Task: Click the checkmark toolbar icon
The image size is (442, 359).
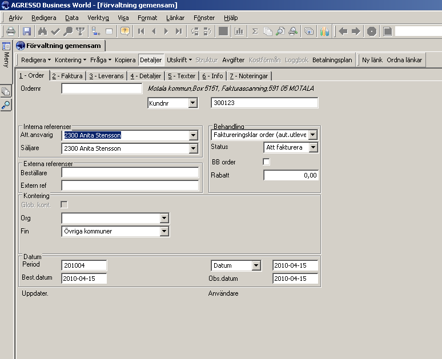Action: click(x=55, y=31)
